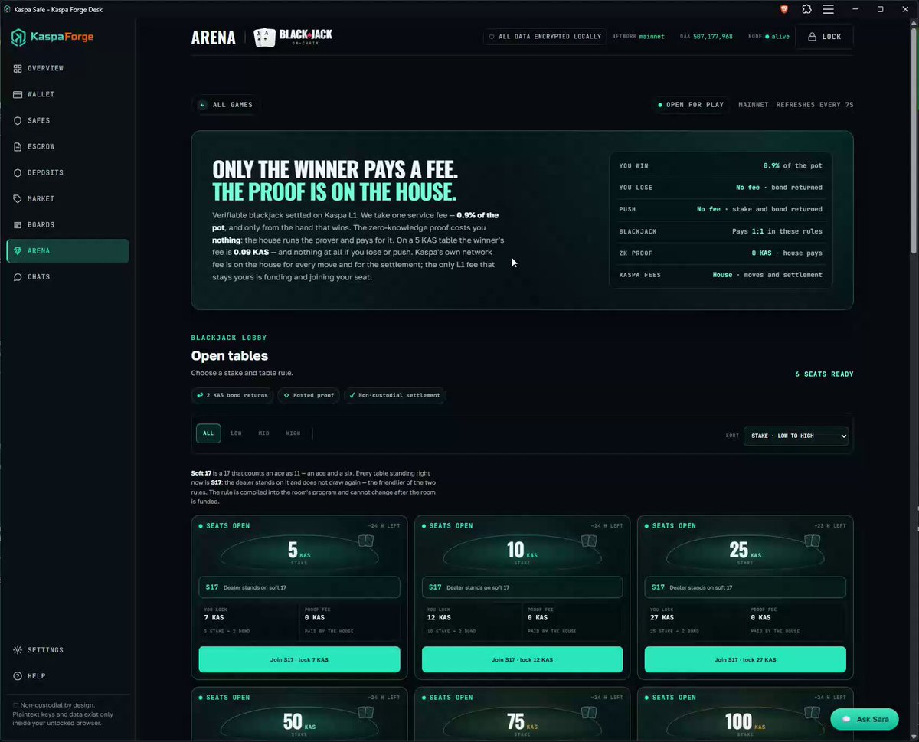
Task: Select the Arena item in the sidebar
Action: coord(67,250)
